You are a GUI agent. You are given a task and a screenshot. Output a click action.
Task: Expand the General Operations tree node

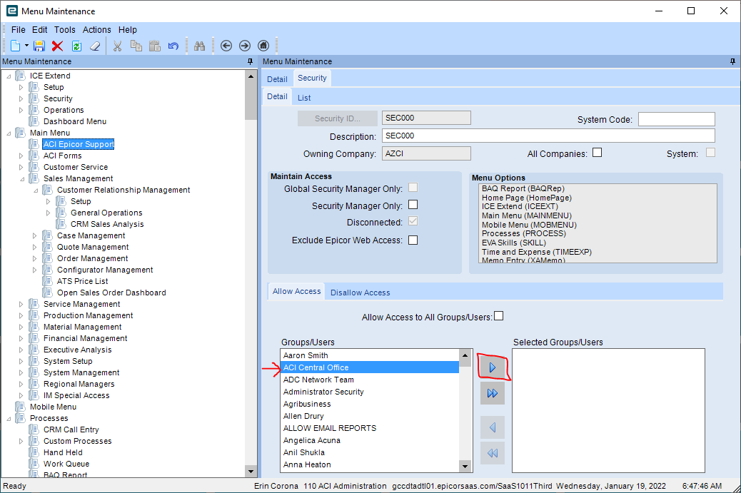coord(49,213)
